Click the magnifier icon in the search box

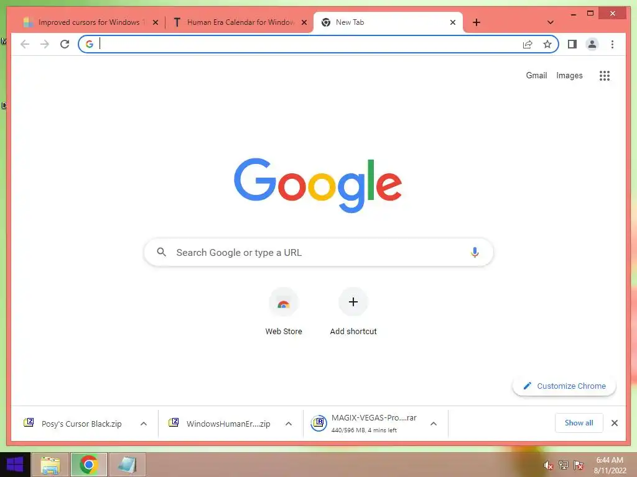(161, 252)
